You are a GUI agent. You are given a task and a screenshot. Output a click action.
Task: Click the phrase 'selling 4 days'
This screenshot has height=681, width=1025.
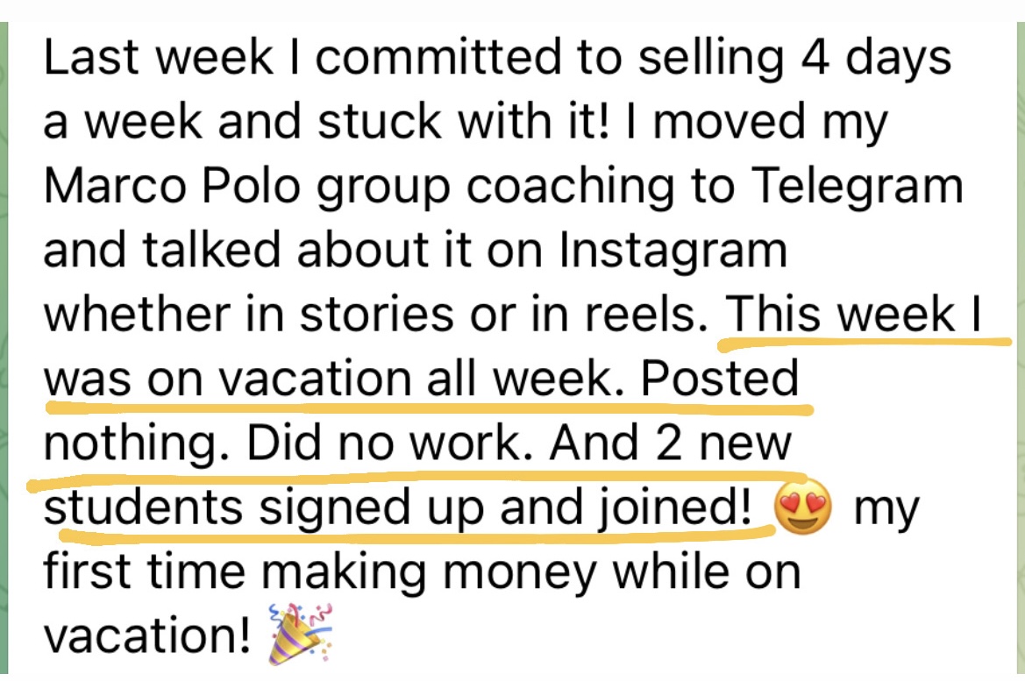click(794, 58)
